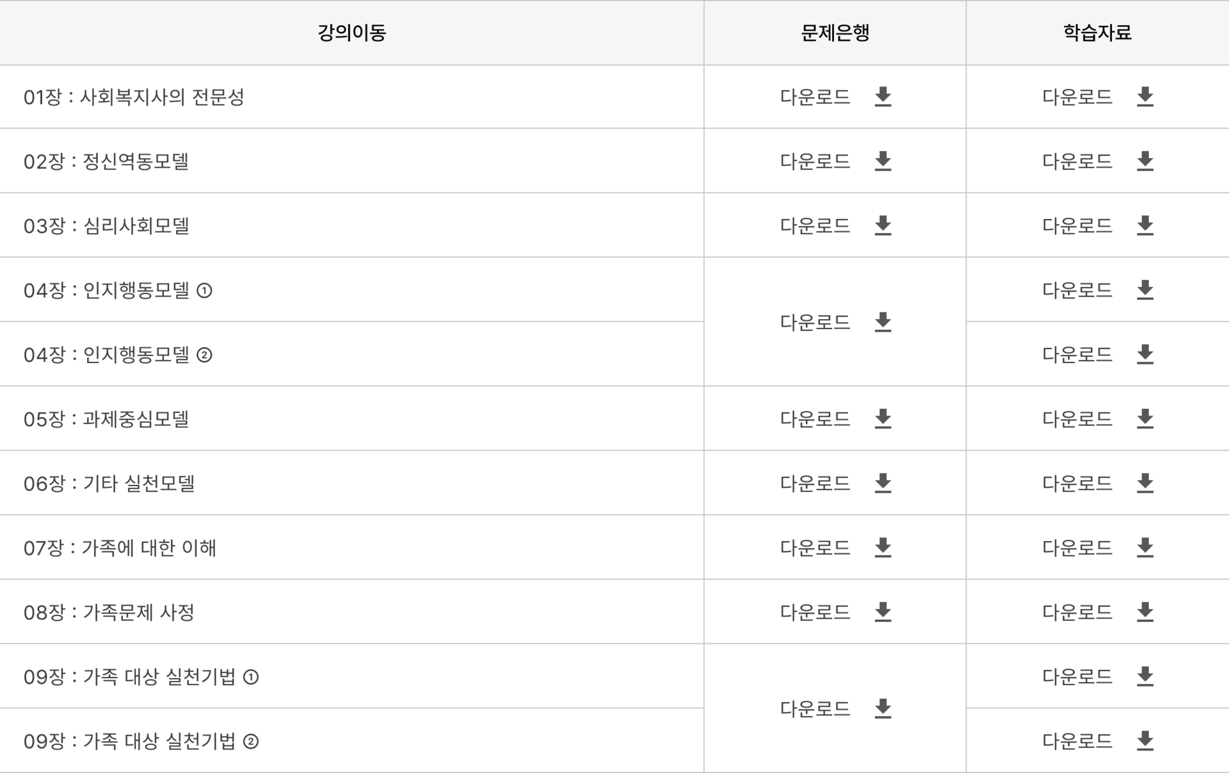Open lecture 05장 : 과제중심모델
Viewport: 1229px width, 773px height.
point(106,419)
